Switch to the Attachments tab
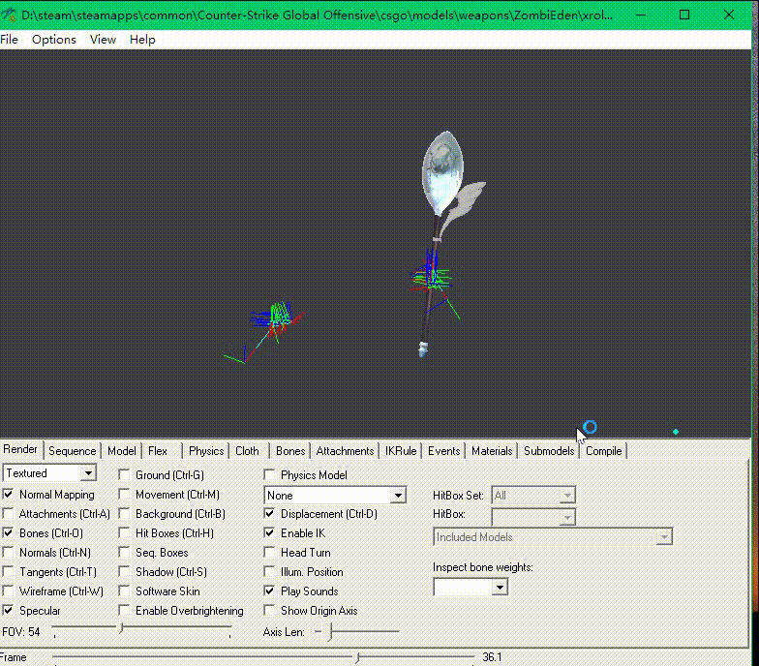Screen dimensions: 759x666 345,451
